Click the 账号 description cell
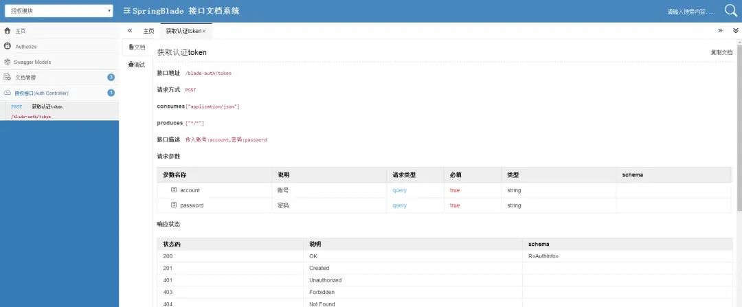The width and height of the screenshot is (742, 307). point(329,190)
